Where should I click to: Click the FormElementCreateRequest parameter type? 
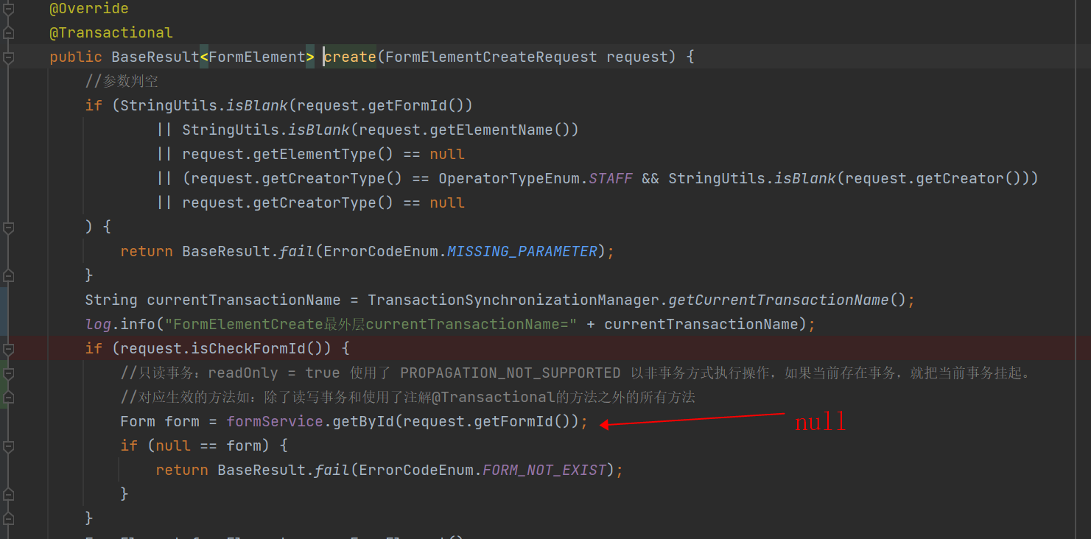point(491,57)
